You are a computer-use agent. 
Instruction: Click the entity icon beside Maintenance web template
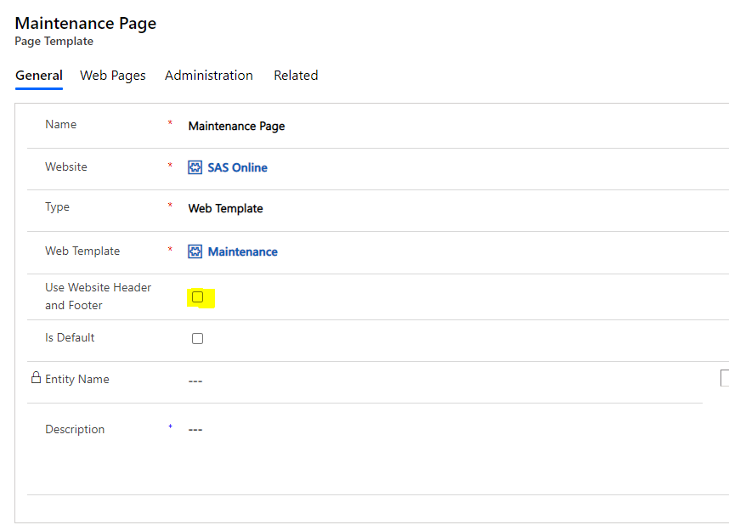click(x=196, y=251)
